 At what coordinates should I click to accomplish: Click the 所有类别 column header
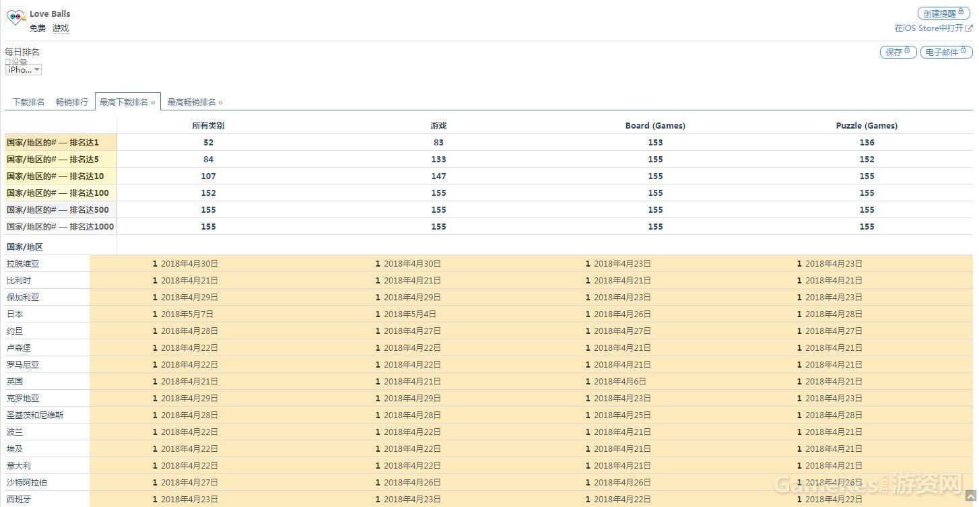click(x=208, y=126)
